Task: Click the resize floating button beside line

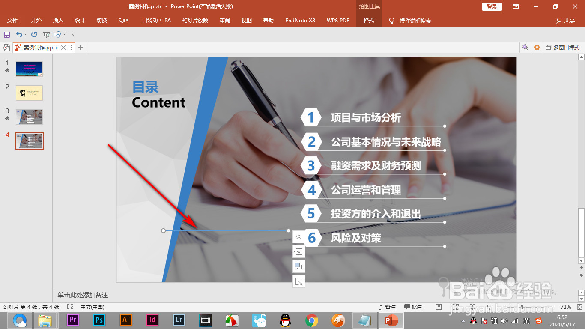Action: point(299,281)
